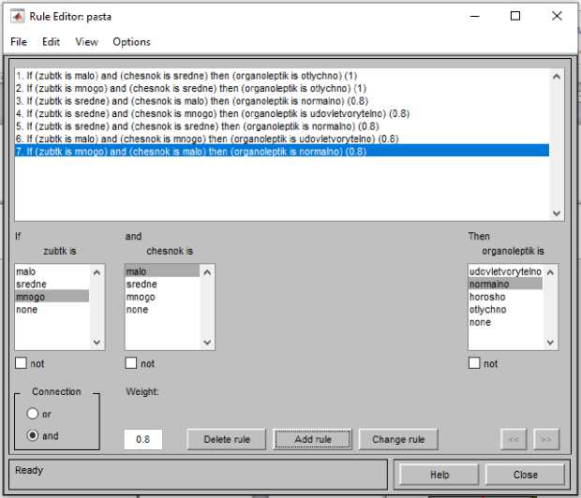Choose normalno in organoleptik list
581x498 pixels.
click(505, 284)
